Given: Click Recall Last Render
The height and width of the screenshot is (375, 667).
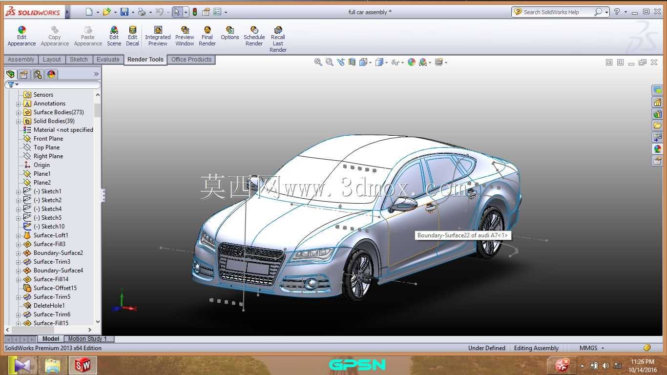Looking at the screenshot, I should 278,40.
